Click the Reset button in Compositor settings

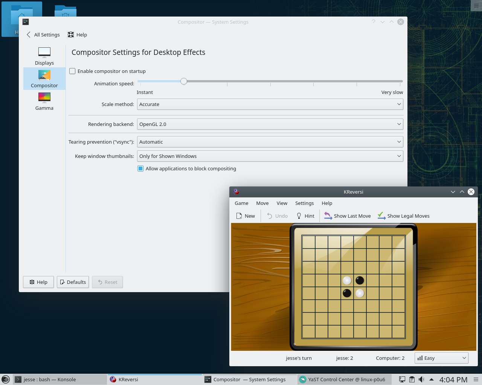(x=107, y=282)
